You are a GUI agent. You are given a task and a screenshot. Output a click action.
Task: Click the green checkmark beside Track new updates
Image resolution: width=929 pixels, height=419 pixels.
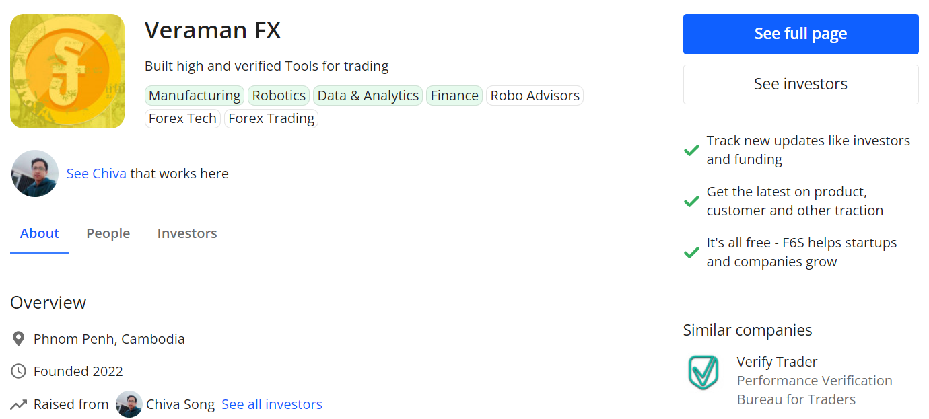coord(691,150)
